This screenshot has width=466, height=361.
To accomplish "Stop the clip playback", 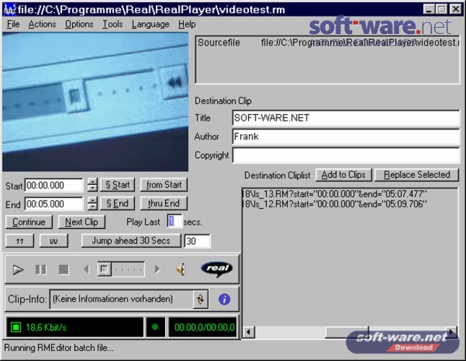I will (x=63, y=270).
